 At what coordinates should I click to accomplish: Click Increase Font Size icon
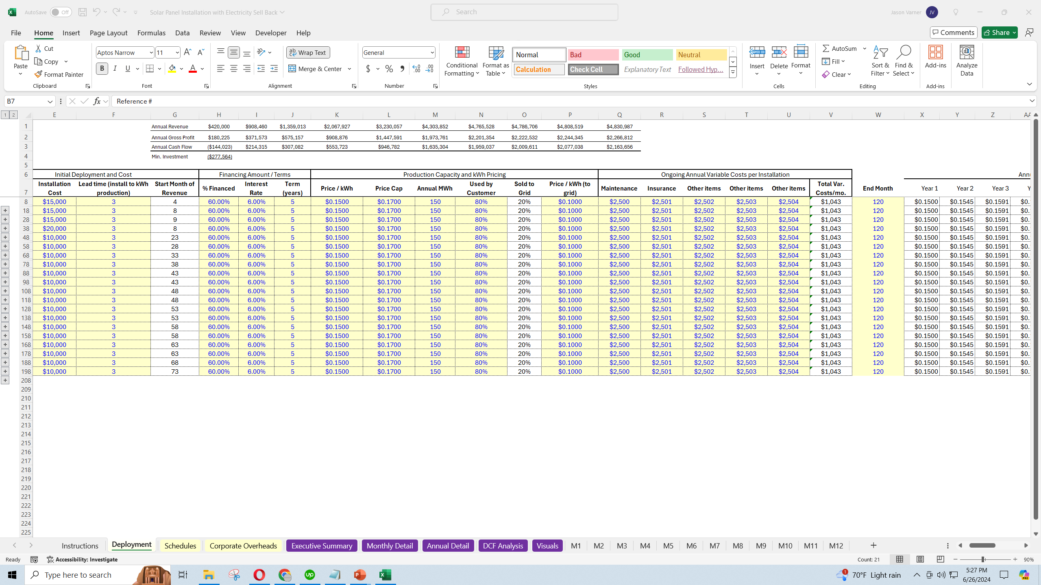point(187,52)
